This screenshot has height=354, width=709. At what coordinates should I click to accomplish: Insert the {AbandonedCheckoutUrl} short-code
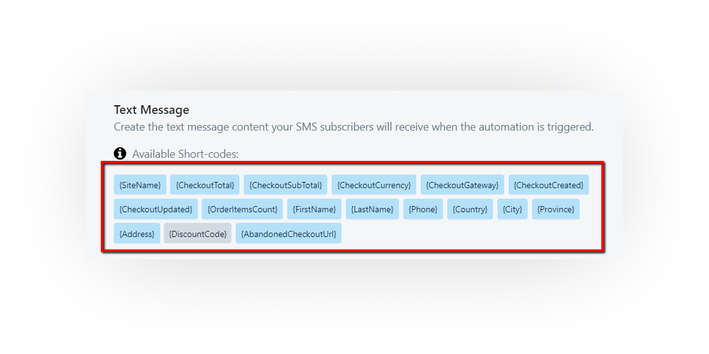pos(288,233)
